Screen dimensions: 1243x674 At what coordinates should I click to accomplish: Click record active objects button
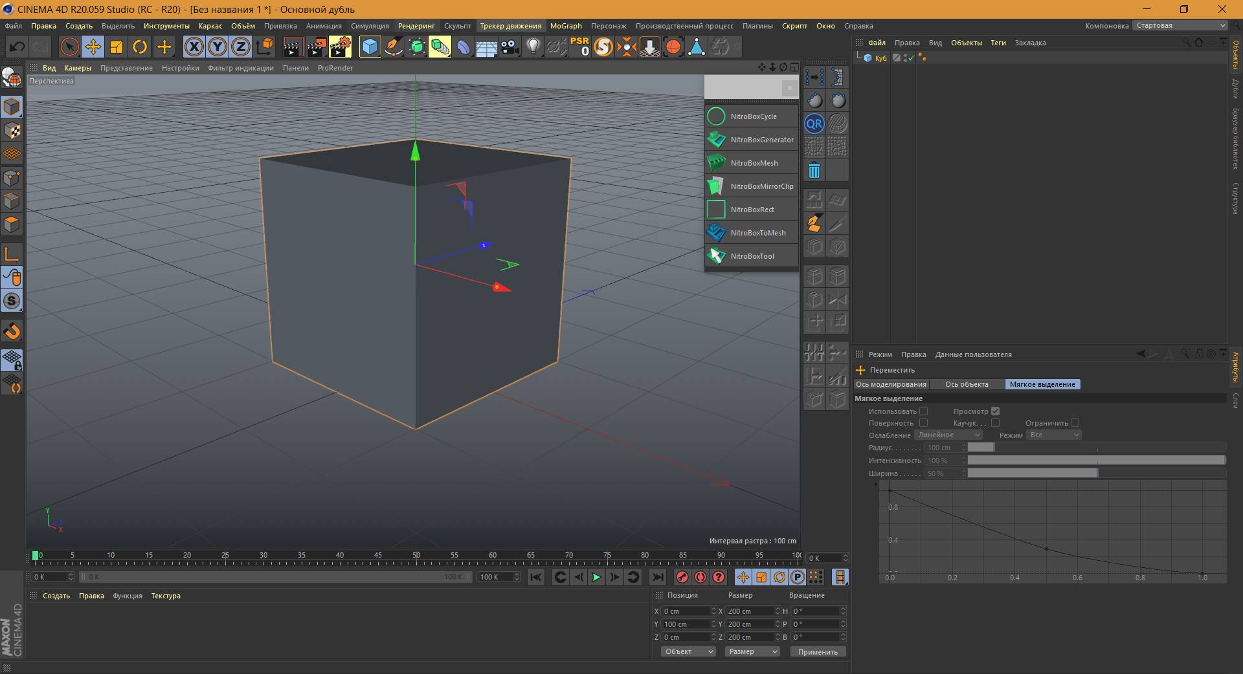tap(682, 577)
